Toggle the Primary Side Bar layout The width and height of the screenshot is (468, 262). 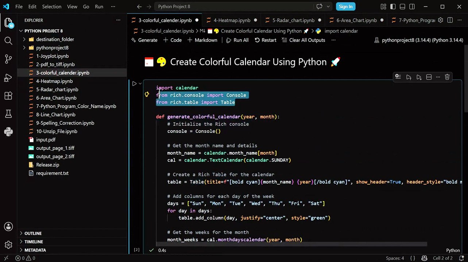393,7
